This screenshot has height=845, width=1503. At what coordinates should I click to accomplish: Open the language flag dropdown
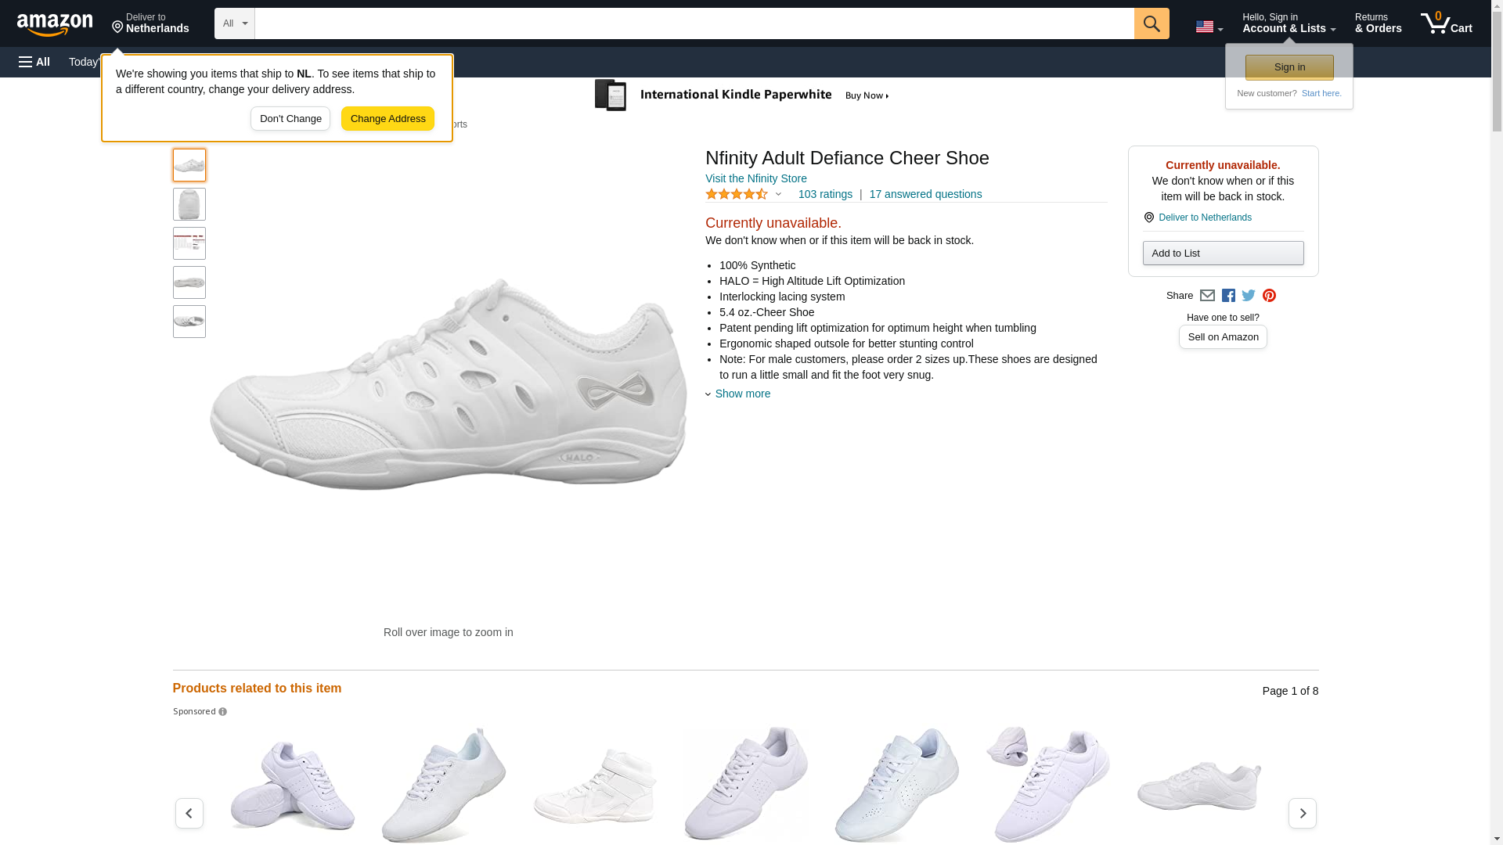pyautogui.click(x=1209, y=27)
